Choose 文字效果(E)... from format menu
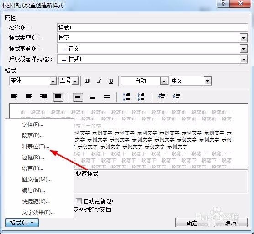 40,212
